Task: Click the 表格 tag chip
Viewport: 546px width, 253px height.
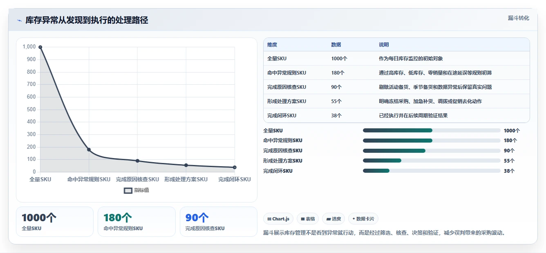Action: 308,219
